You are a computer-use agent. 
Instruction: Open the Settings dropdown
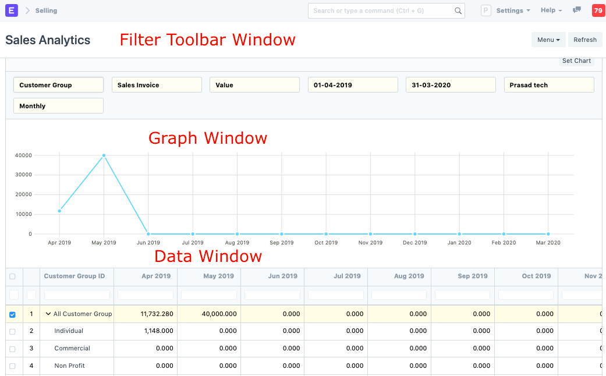point(513,10)
